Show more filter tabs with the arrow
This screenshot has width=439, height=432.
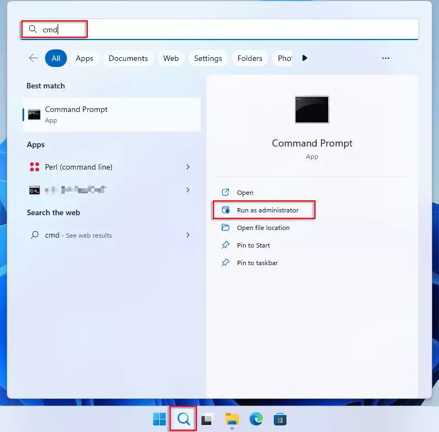coord(305,58)
